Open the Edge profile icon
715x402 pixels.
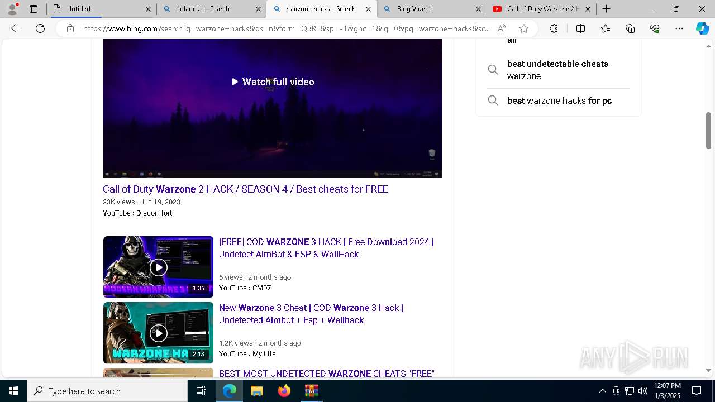point(12,9)
